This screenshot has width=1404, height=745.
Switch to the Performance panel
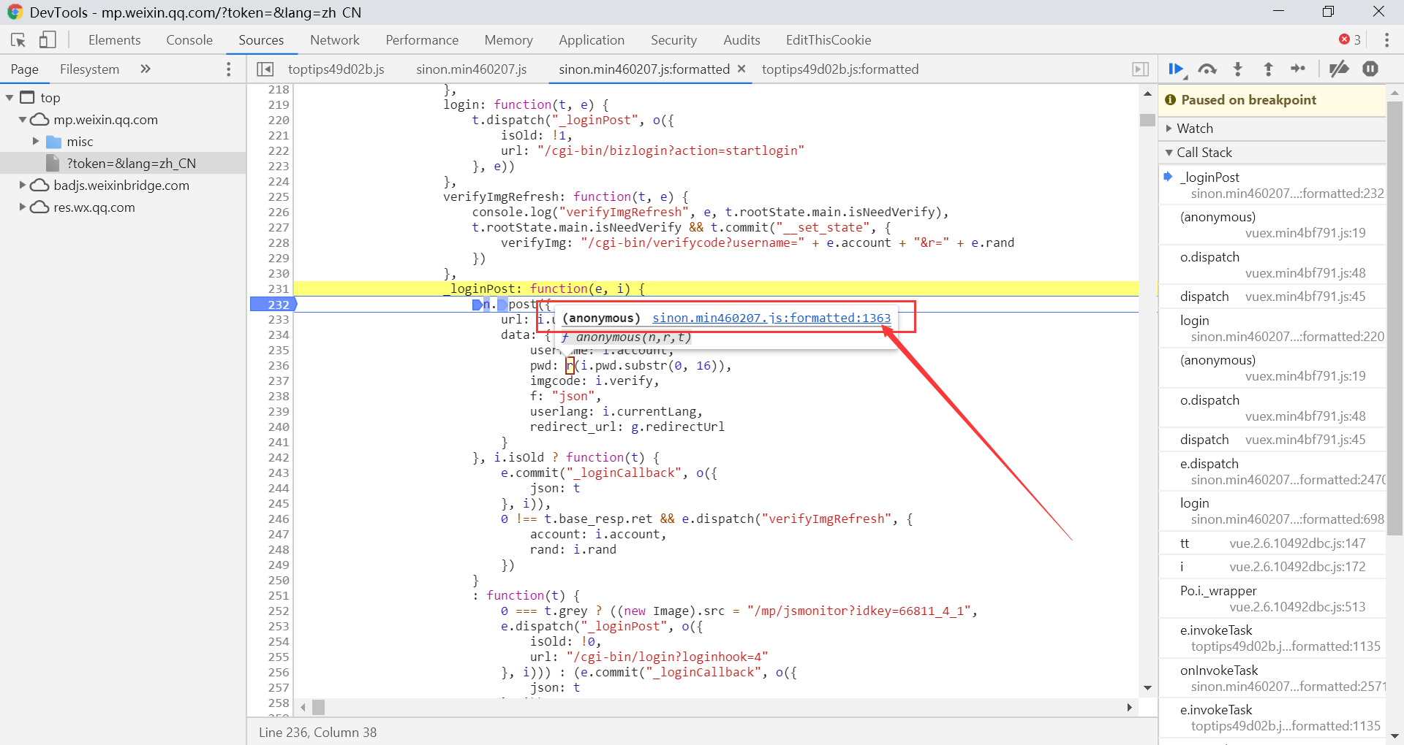pos(422,40)
